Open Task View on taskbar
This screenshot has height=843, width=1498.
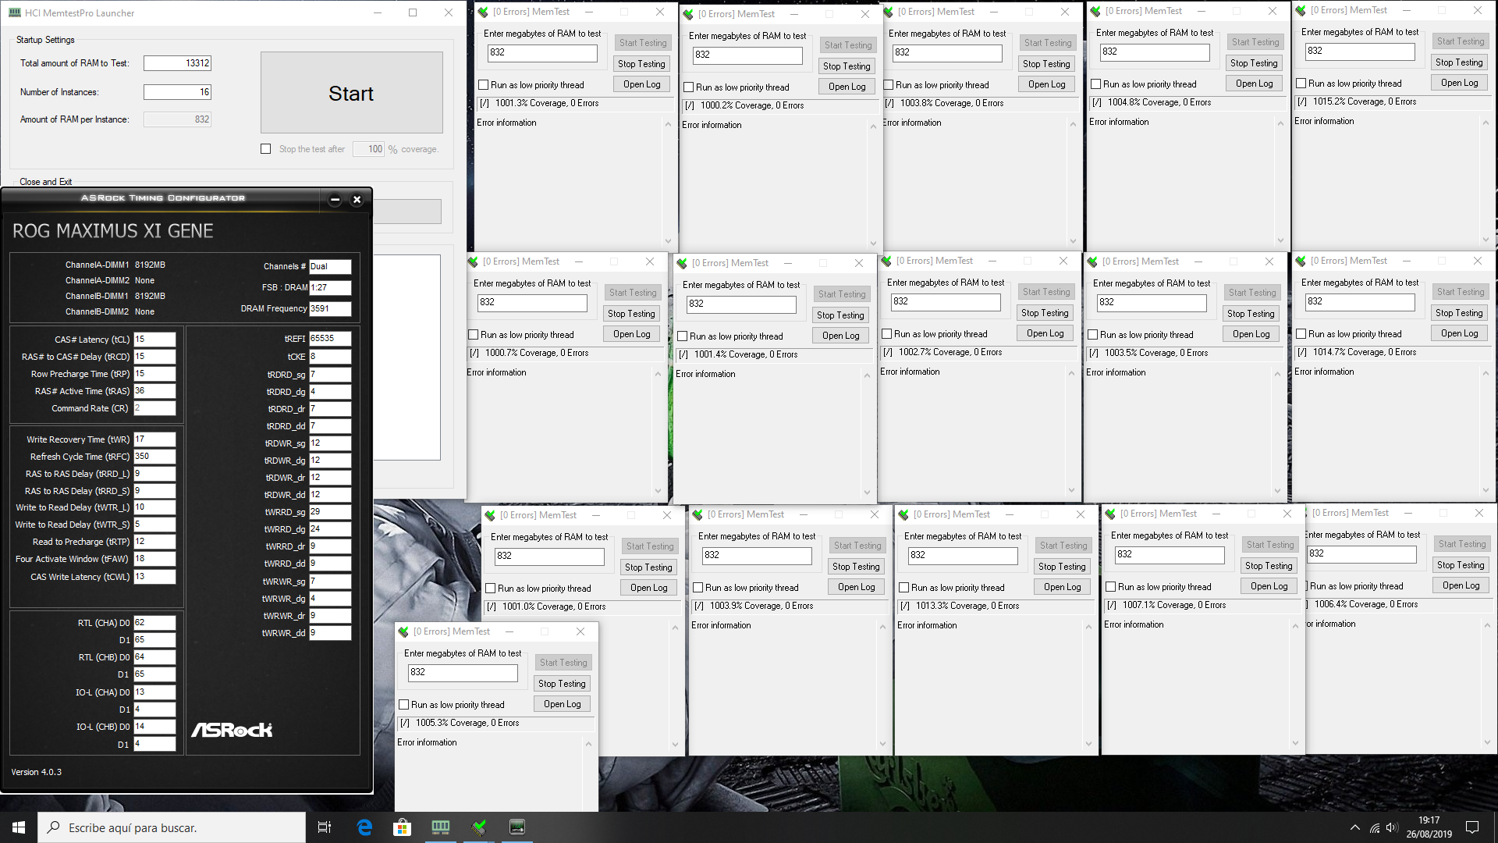(x=325, y=827)
